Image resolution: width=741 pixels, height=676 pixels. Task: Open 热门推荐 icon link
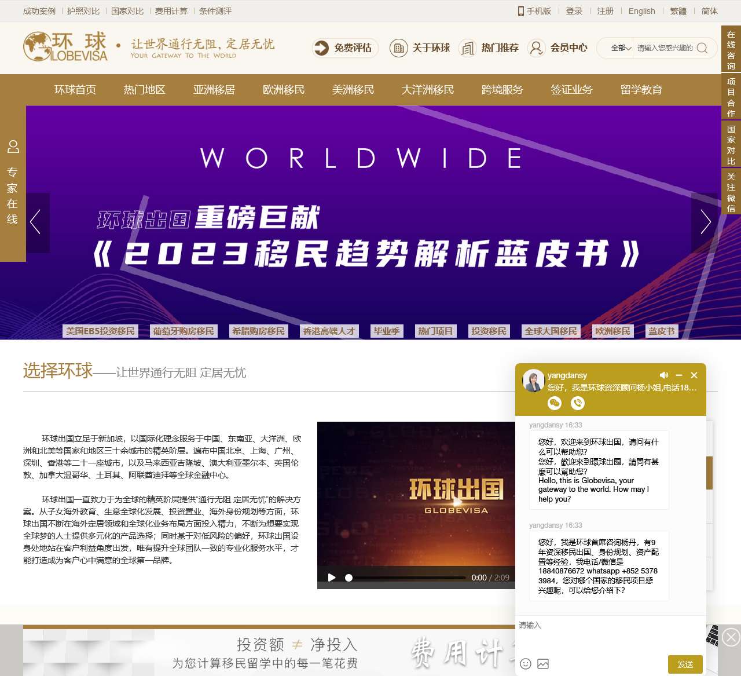click(x=489, y=47)
